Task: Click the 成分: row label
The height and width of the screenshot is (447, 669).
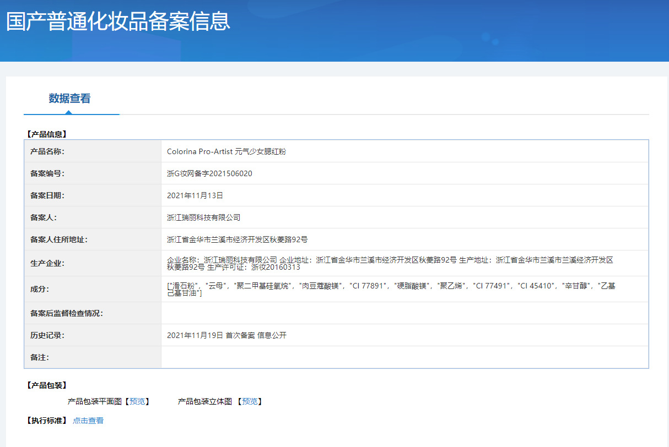Action: point(40,289)
